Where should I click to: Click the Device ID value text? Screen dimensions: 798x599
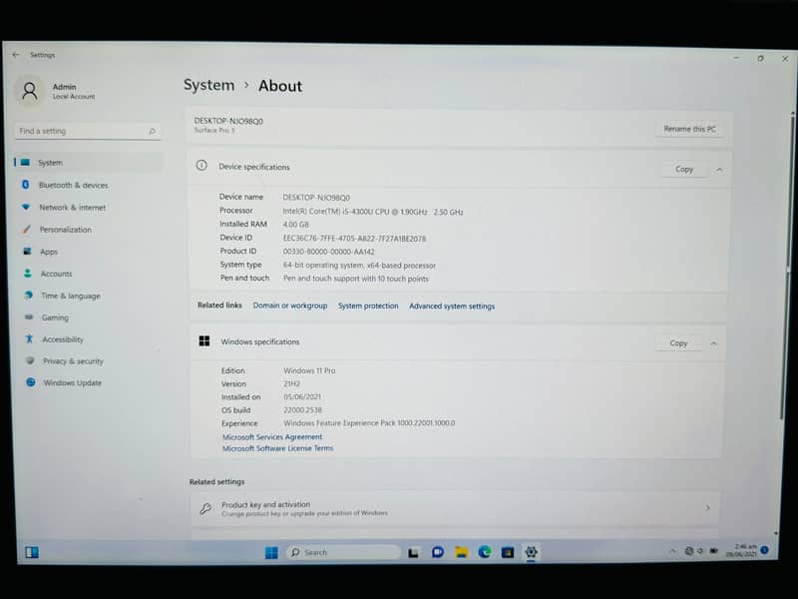tap(354, 239)
